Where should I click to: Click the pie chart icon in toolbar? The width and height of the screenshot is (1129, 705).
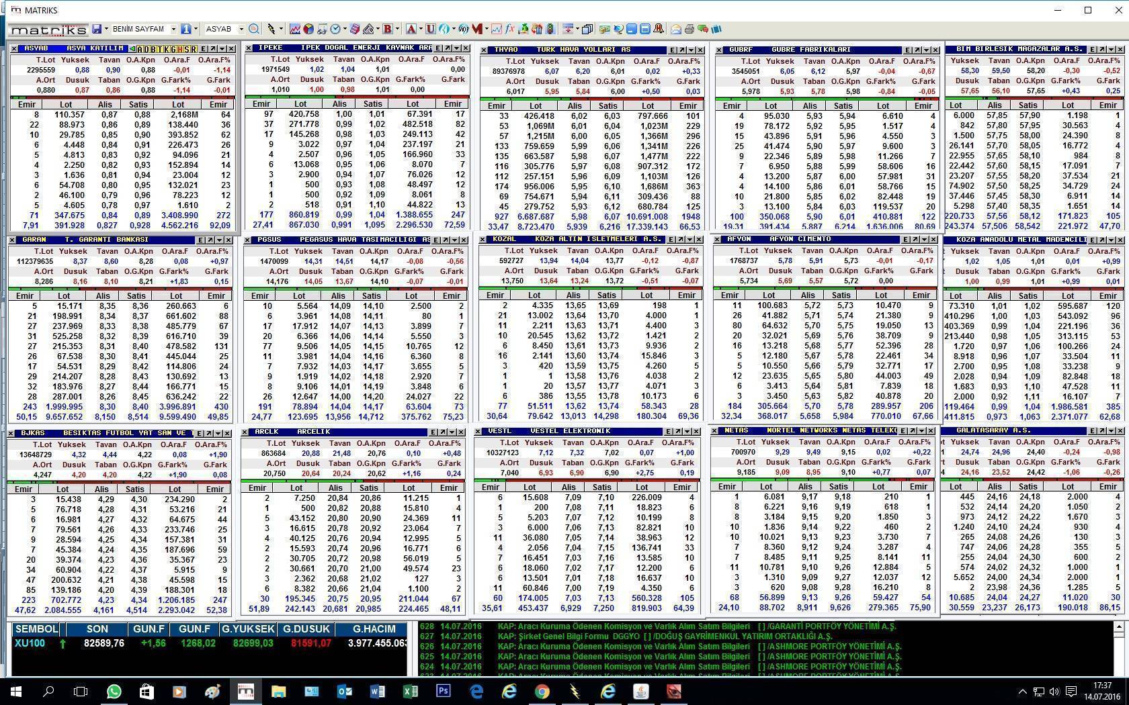click(308, 29)
